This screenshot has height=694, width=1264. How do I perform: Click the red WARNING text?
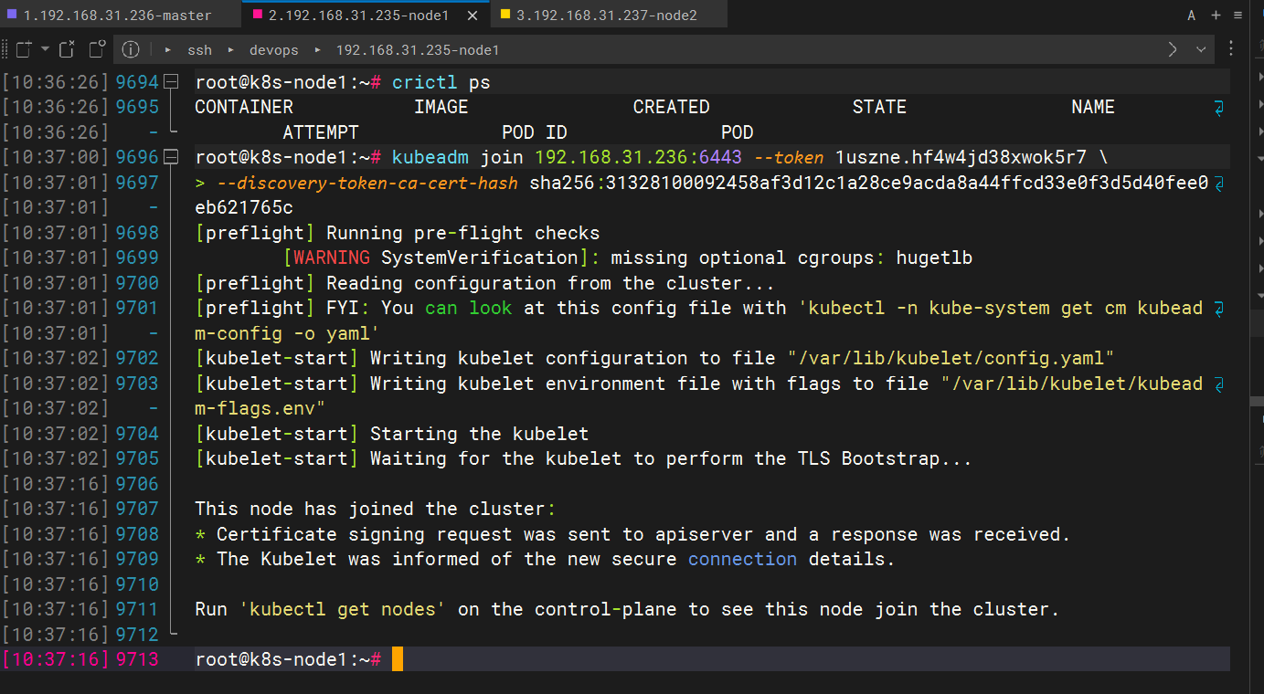tap(331, 258)
